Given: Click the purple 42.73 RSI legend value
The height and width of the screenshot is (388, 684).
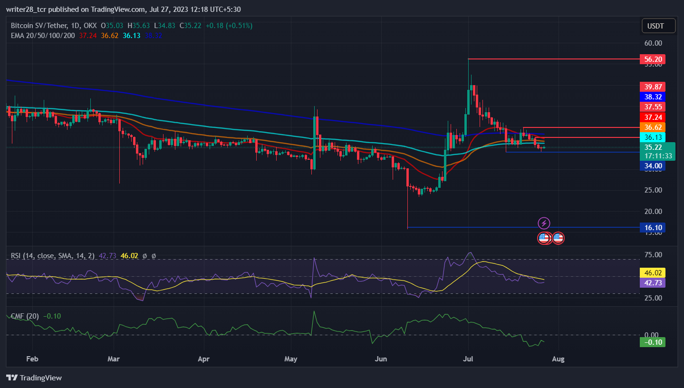Looking at the screenshot, I should tap(107, 256).
